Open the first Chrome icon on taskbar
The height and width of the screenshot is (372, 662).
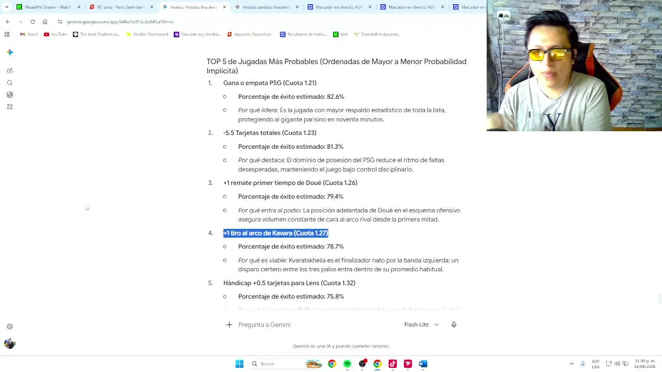click(332, 364)
